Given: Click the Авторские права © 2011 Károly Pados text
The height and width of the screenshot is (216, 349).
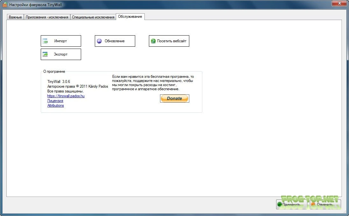Looking at the screenshot, I should point(78,86).
